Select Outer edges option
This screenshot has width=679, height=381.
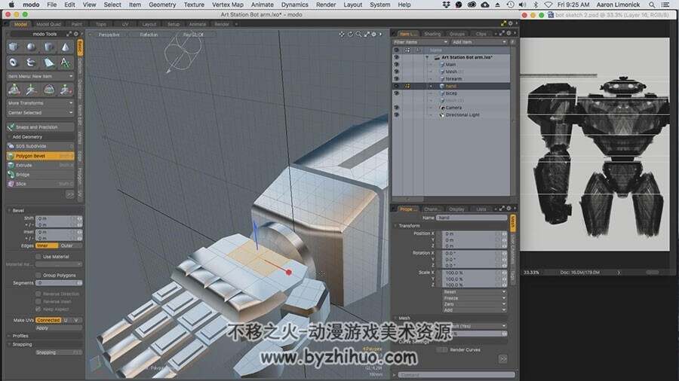69,245
